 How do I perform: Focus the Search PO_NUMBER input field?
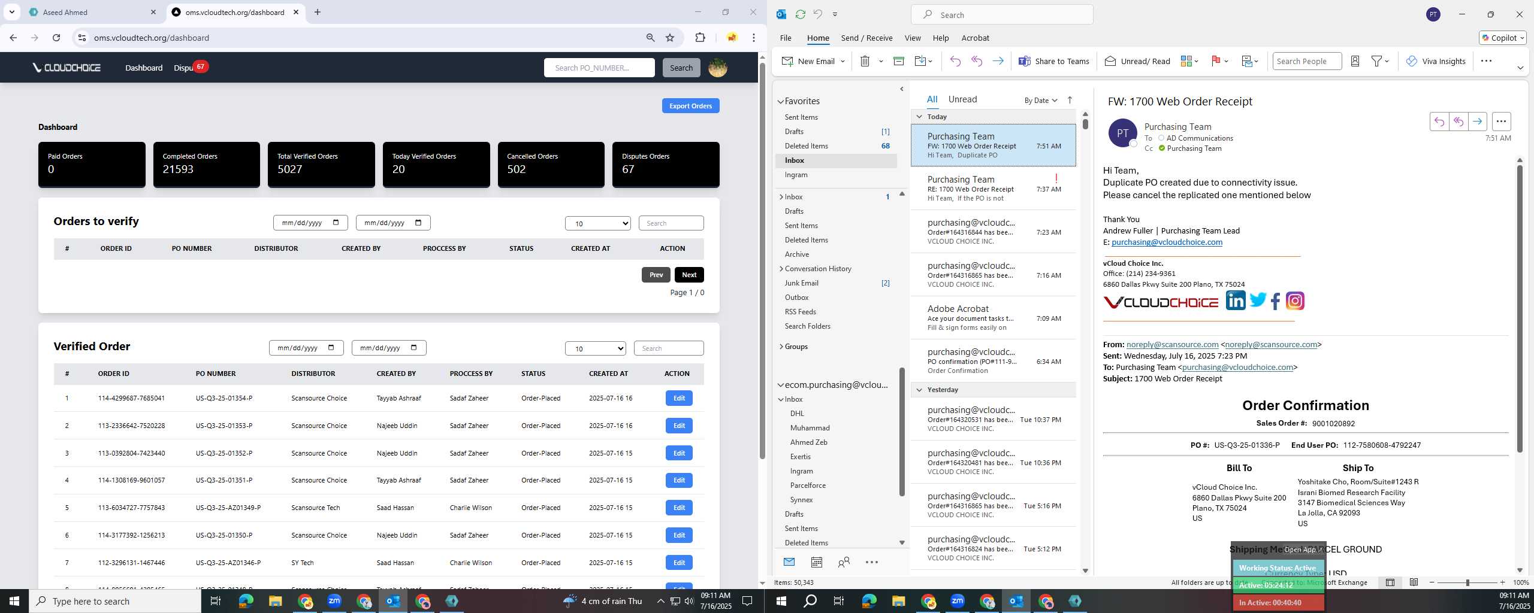click(x=599, y=68)
